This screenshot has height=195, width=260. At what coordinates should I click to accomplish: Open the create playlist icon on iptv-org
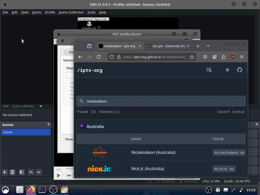pos(209,70)
